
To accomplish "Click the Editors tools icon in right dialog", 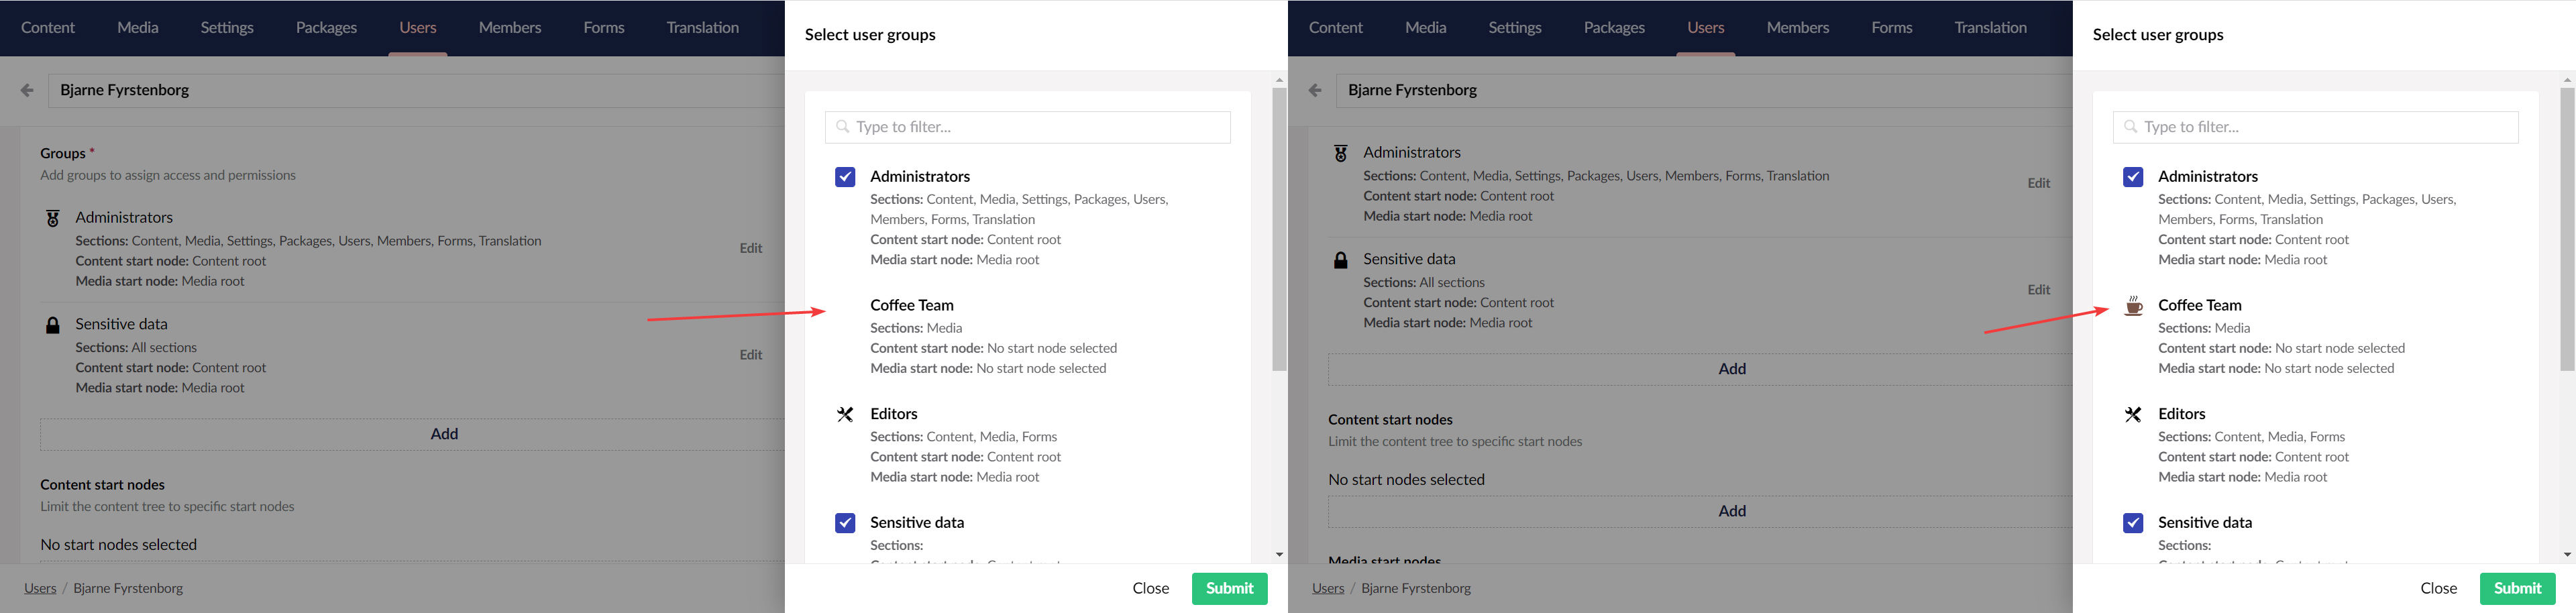I will pos(2133,414).
